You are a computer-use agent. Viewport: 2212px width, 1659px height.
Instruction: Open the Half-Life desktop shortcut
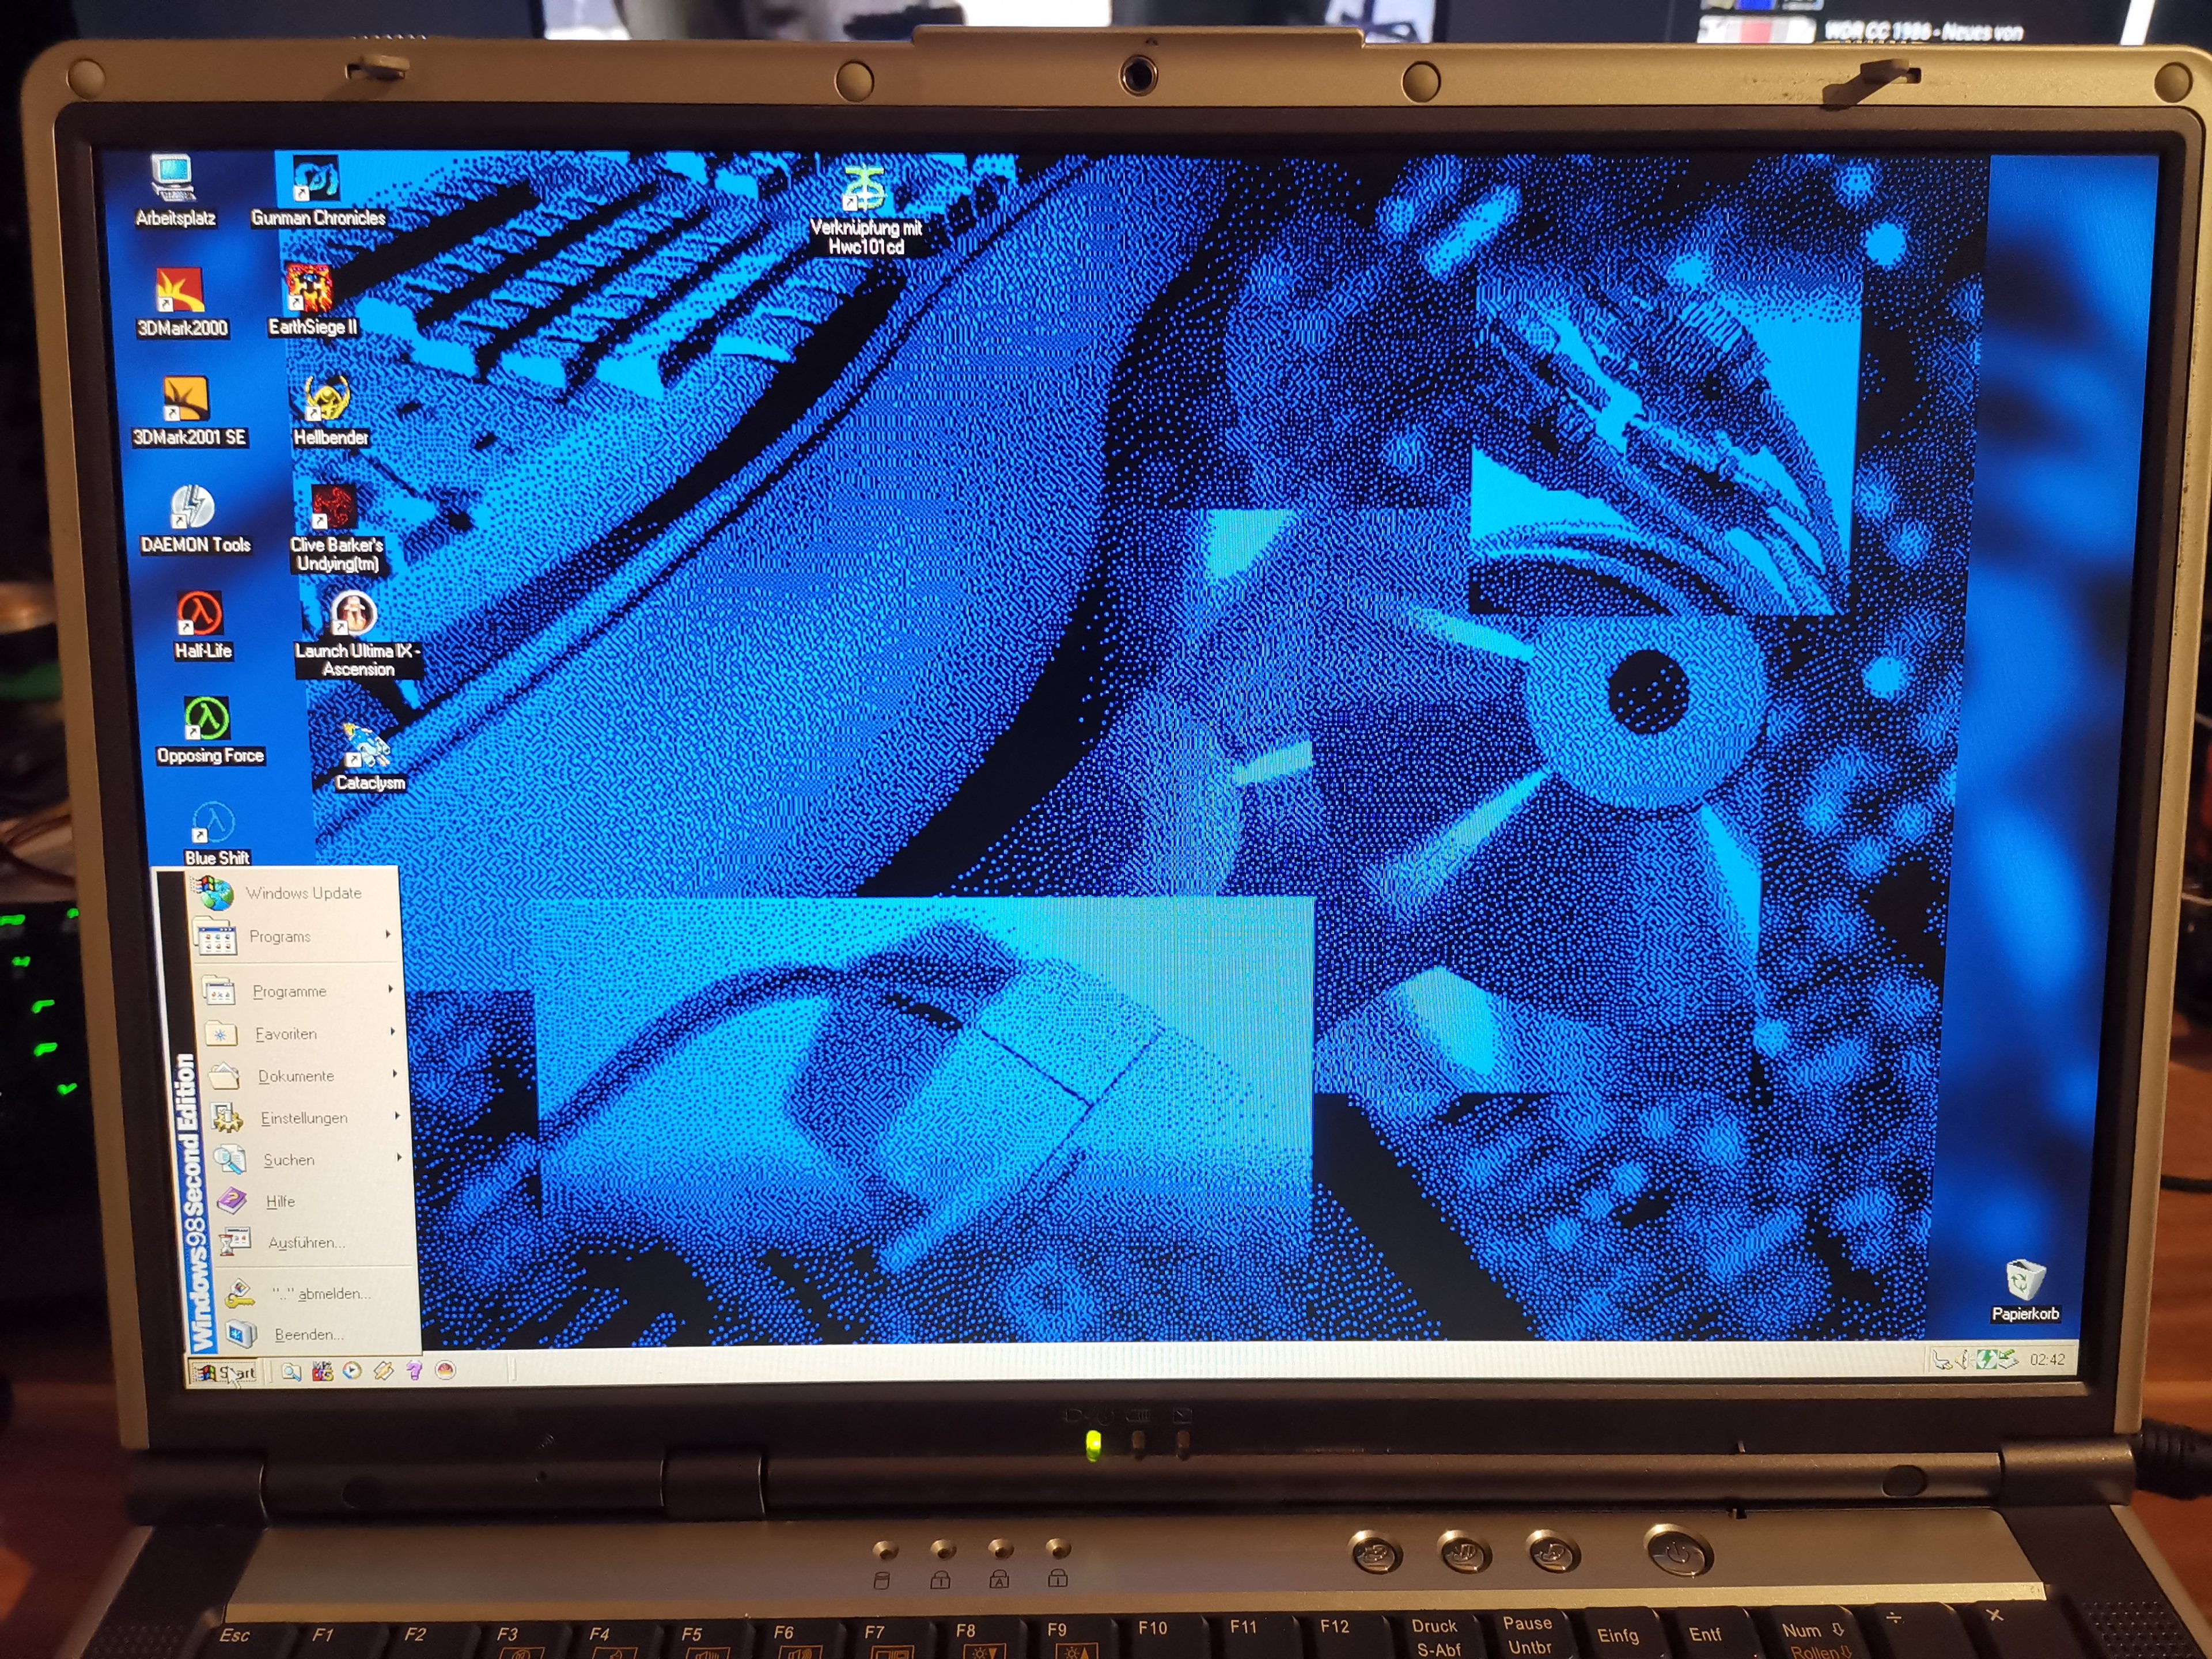coord(200,614)
